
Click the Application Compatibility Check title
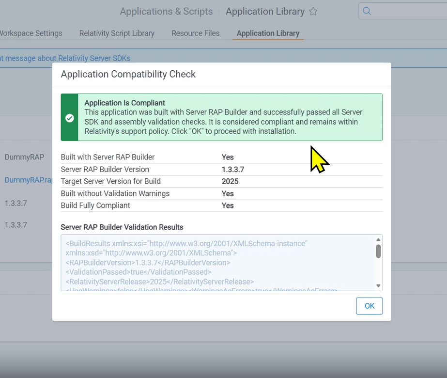(128, 74)
